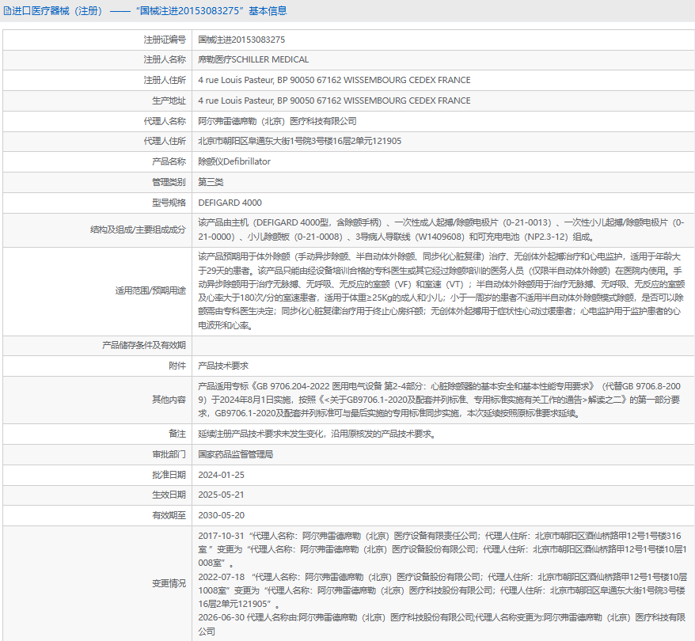
Task: Click the 批准日期 label
Action: [169, 475]
